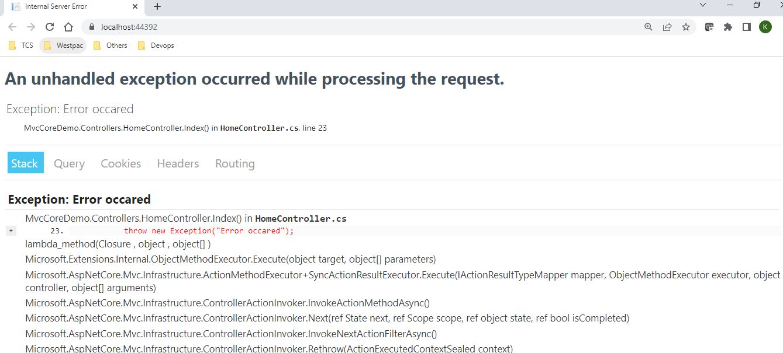Screen dimensions: 783x353
Task: Open the browser home page
Action: click(68, 26)
